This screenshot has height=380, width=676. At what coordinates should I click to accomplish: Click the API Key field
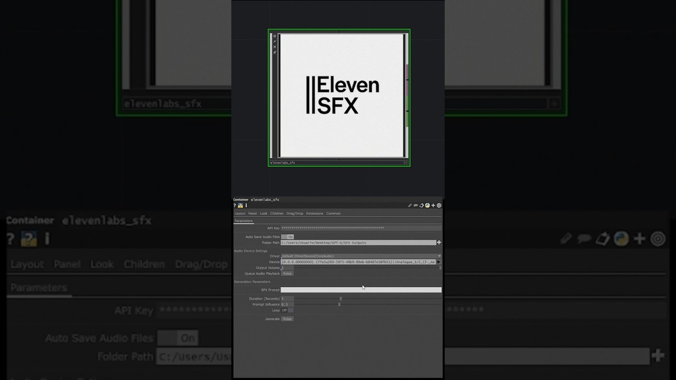point(361,228)
